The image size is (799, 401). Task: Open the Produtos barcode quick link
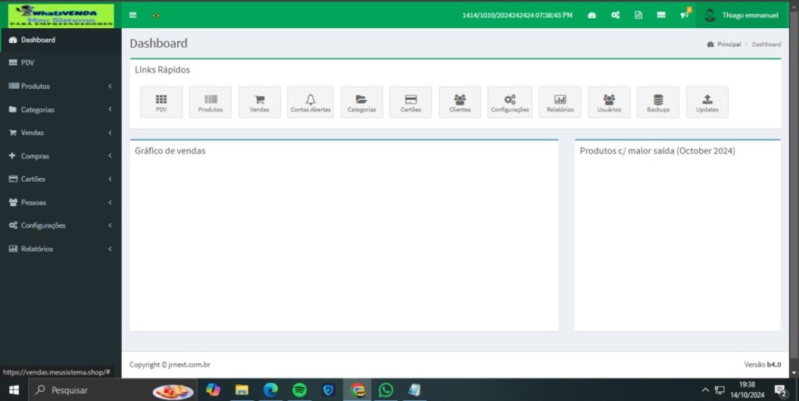(x=211, y=102)
